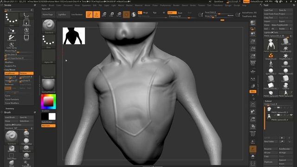Enable Mrgb paint mode
The image size is (297, 167).
click(x=145, y=13)
